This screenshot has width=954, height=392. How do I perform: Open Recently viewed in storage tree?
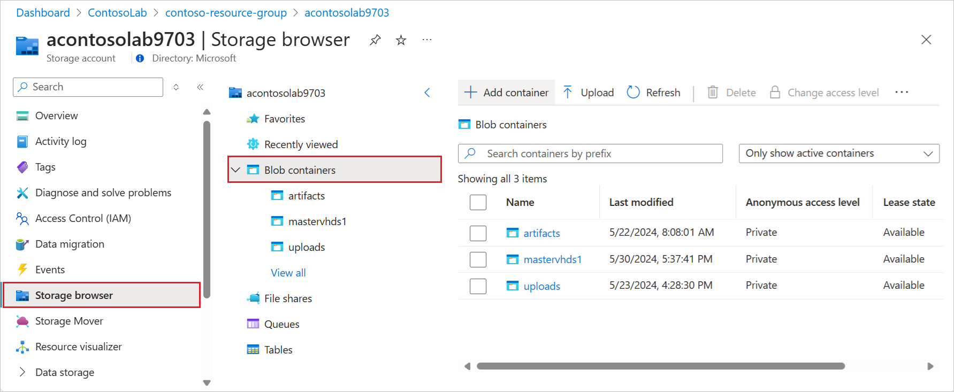pos(301,144)
